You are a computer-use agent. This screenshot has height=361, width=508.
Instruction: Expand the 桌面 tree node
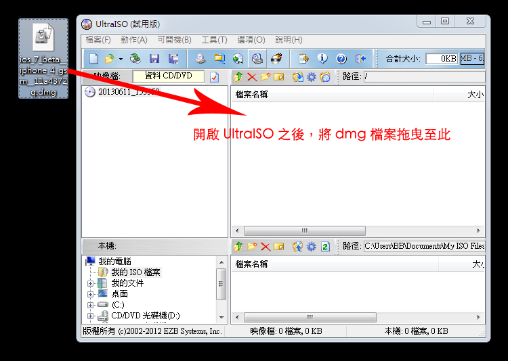click(90, 294)
